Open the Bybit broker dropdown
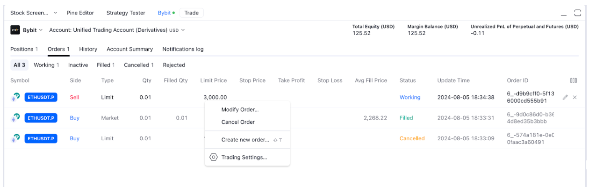Image resolution: width=589 pixels, height=187 pixels. coord(33,30)
